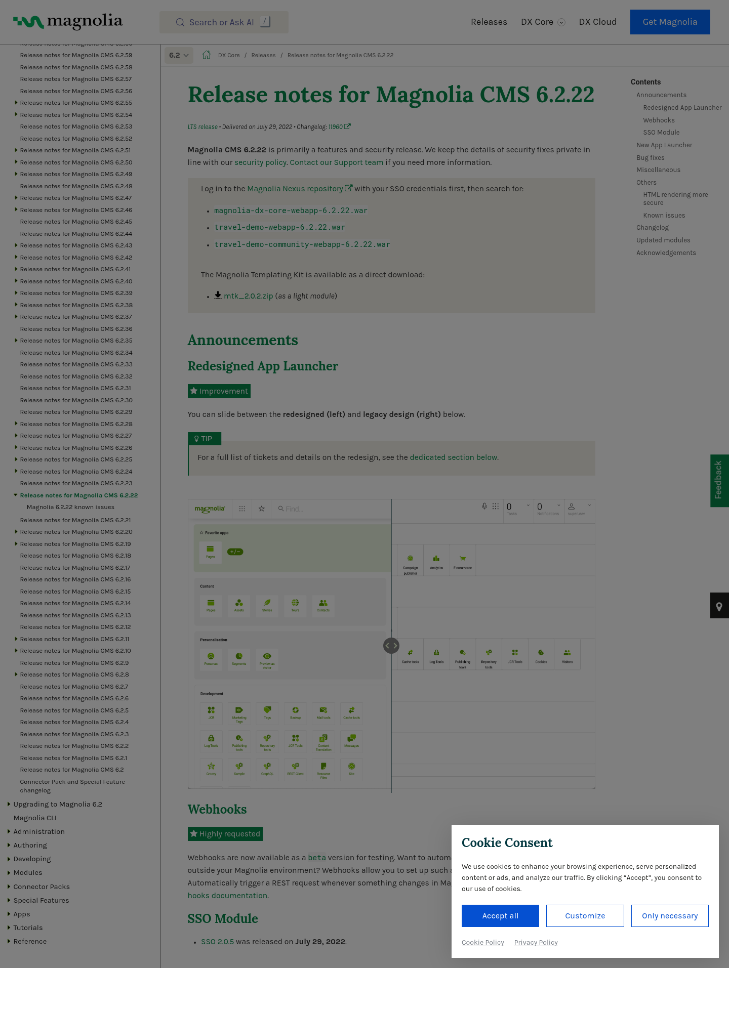
Task: Open DX Cloud in the top navigation
Action: (598, 22)
